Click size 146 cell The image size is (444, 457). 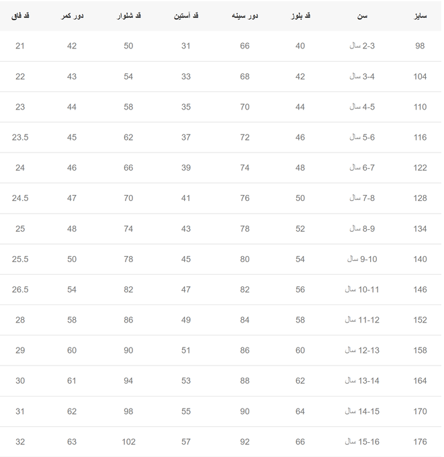click(x=420, y=290)
